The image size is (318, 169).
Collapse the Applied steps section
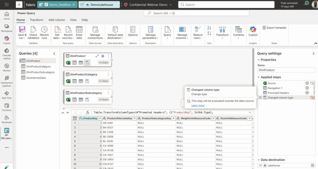point(259,77)
